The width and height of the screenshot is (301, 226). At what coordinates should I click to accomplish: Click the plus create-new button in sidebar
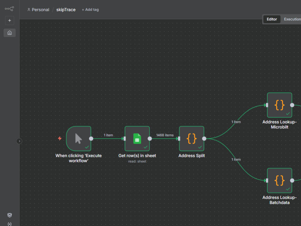[10, 20]
